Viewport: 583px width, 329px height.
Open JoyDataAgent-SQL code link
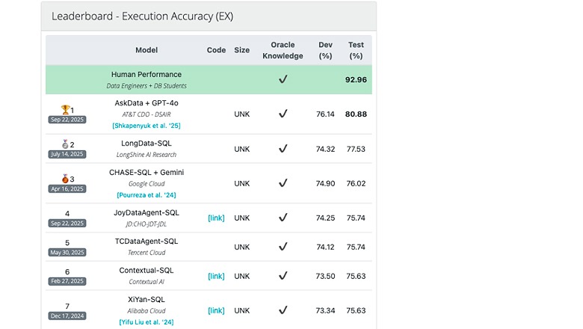216,218
